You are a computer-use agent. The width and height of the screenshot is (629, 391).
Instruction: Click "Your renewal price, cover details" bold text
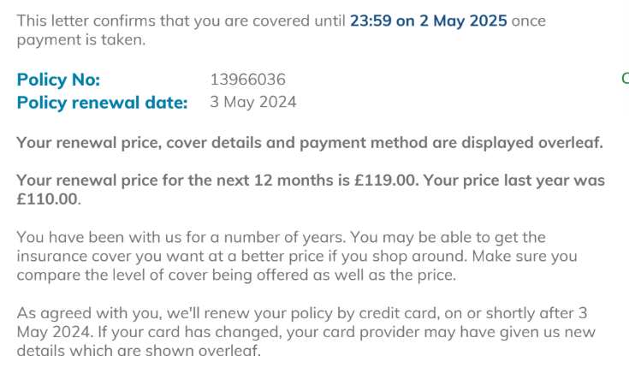139,142
